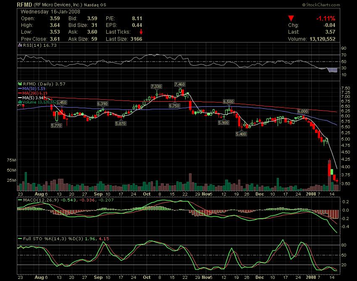Click the 4.25 price axis label
357x281 pixels.
pyautogui.click(x=346, y=159)
